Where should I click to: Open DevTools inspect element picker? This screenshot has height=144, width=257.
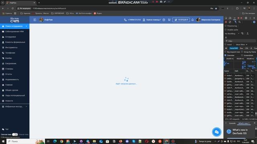[x=226, y=18]
